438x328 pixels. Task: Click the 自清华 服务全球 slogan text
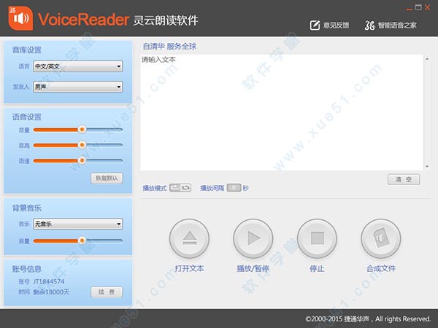pos(169,47)
